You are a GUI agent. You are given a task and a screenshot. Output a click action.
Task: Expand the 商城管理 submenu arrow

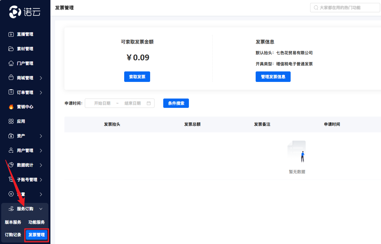[41, 78]
